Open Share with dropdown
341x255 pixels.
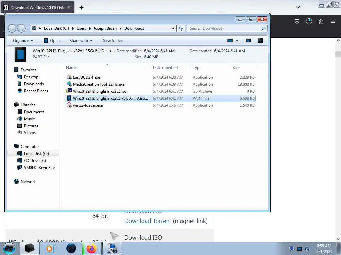[x=81, y=41]
